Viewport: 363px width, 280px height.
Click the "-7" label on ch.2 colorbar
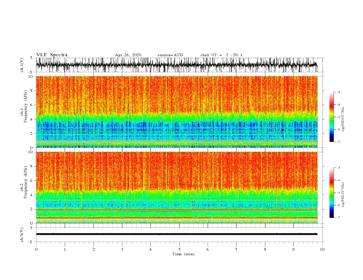(338, 218)
